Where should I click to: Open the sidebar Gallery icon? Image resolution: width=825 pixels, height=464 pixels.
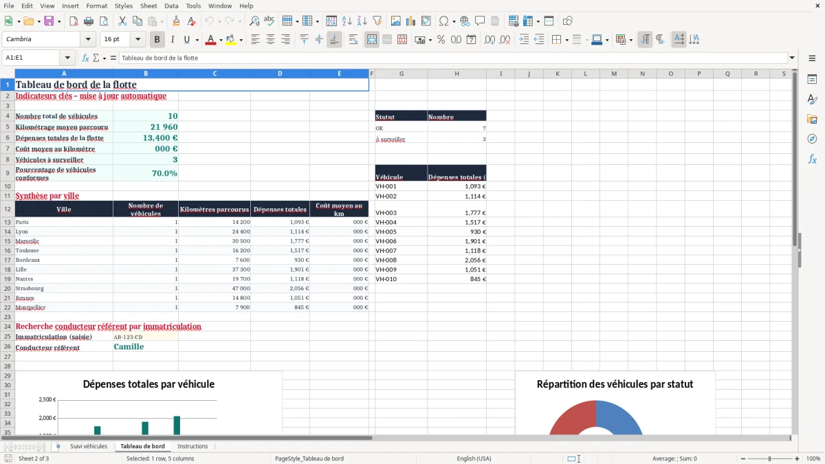point(812,119)
